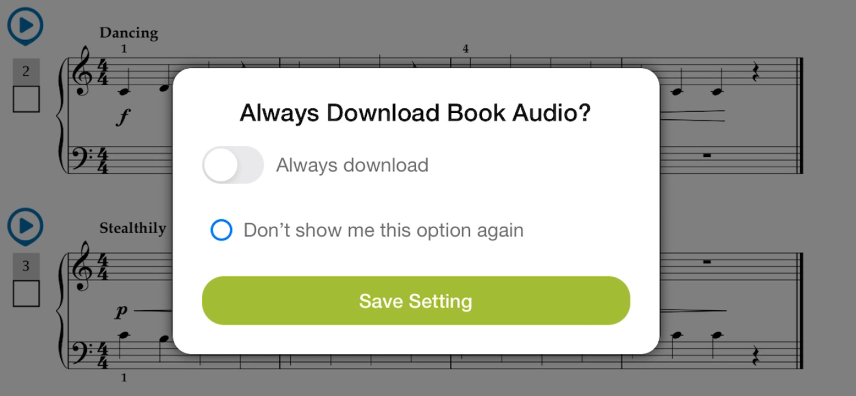This screenshot has height=396, width=856.
Task: Enable the Always download toggle
Action: (x=232, y=164)
